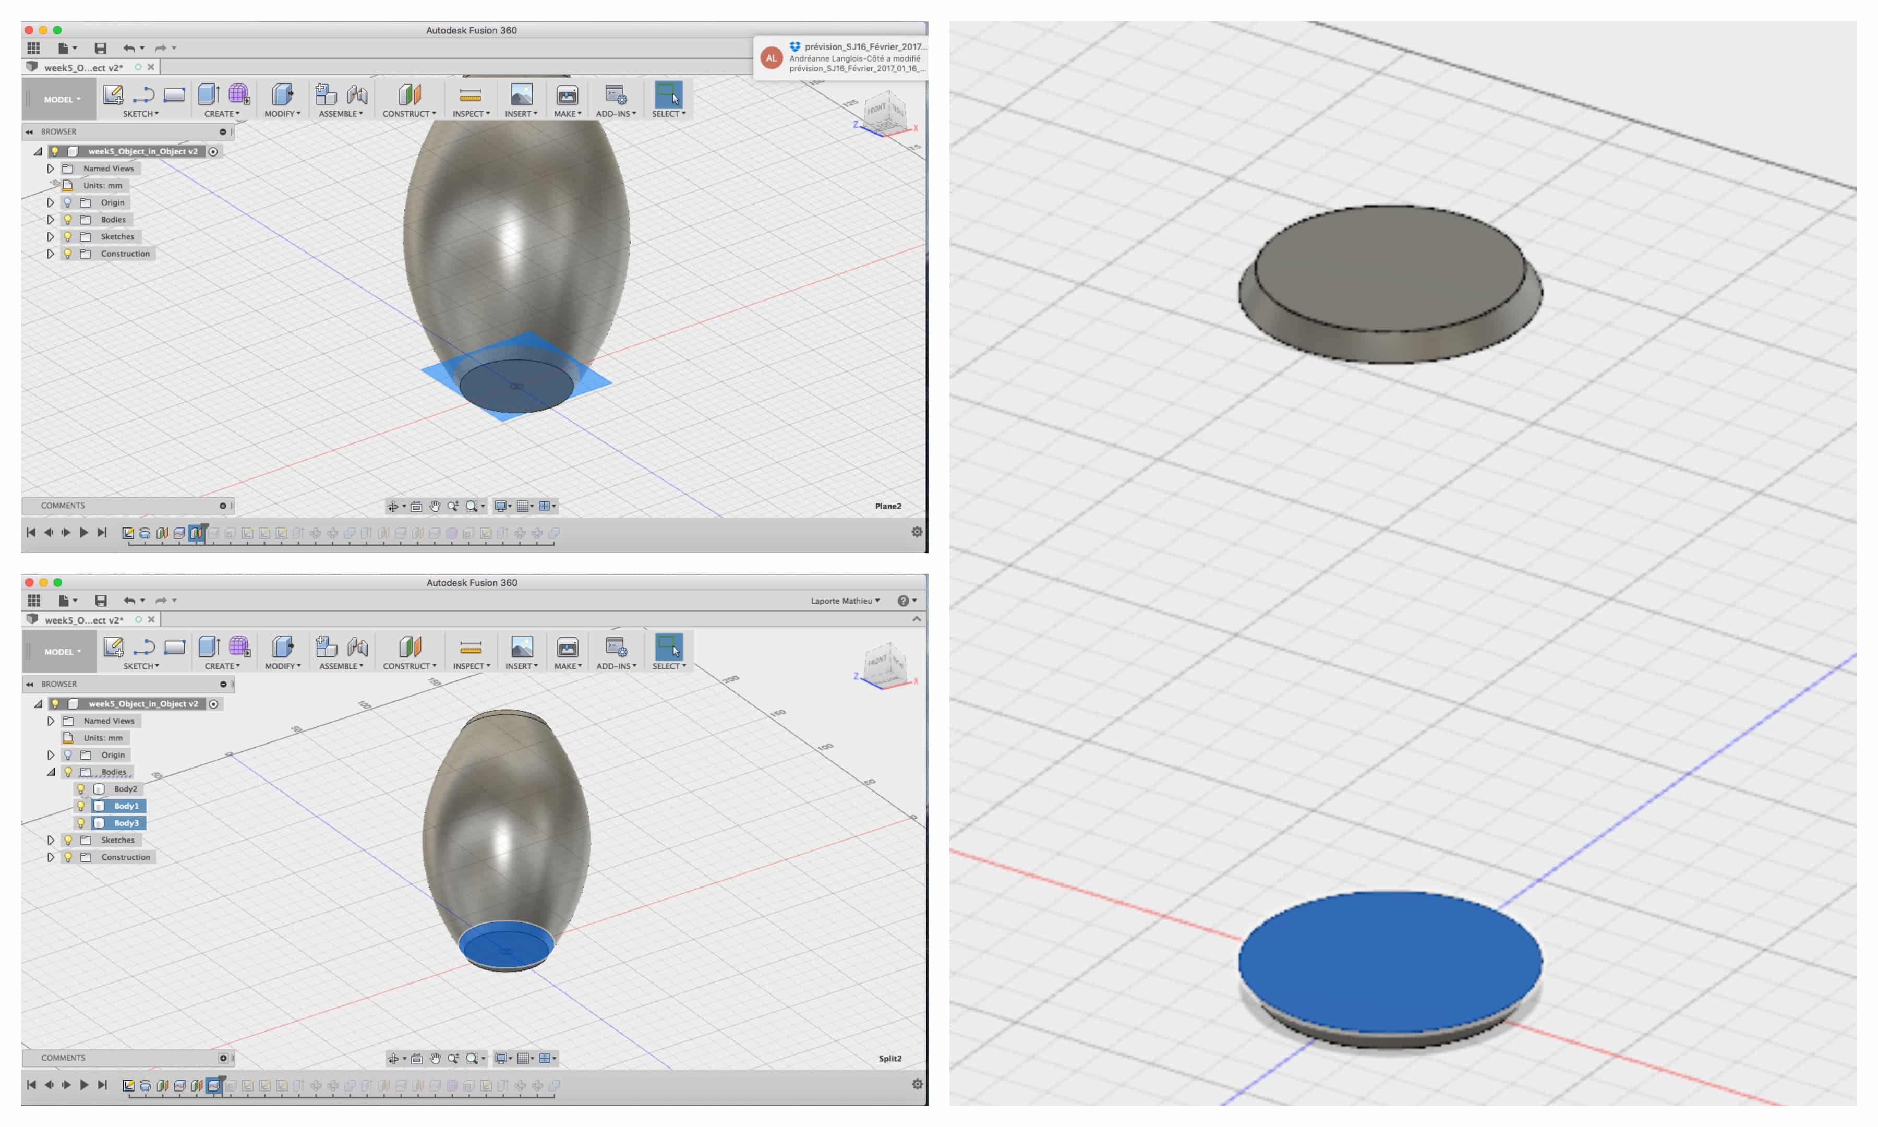This screenshot has height=1127, width=1878.
Task: Toggle Origin lightbulb visibility in upper window
Action: coord(68,202)
